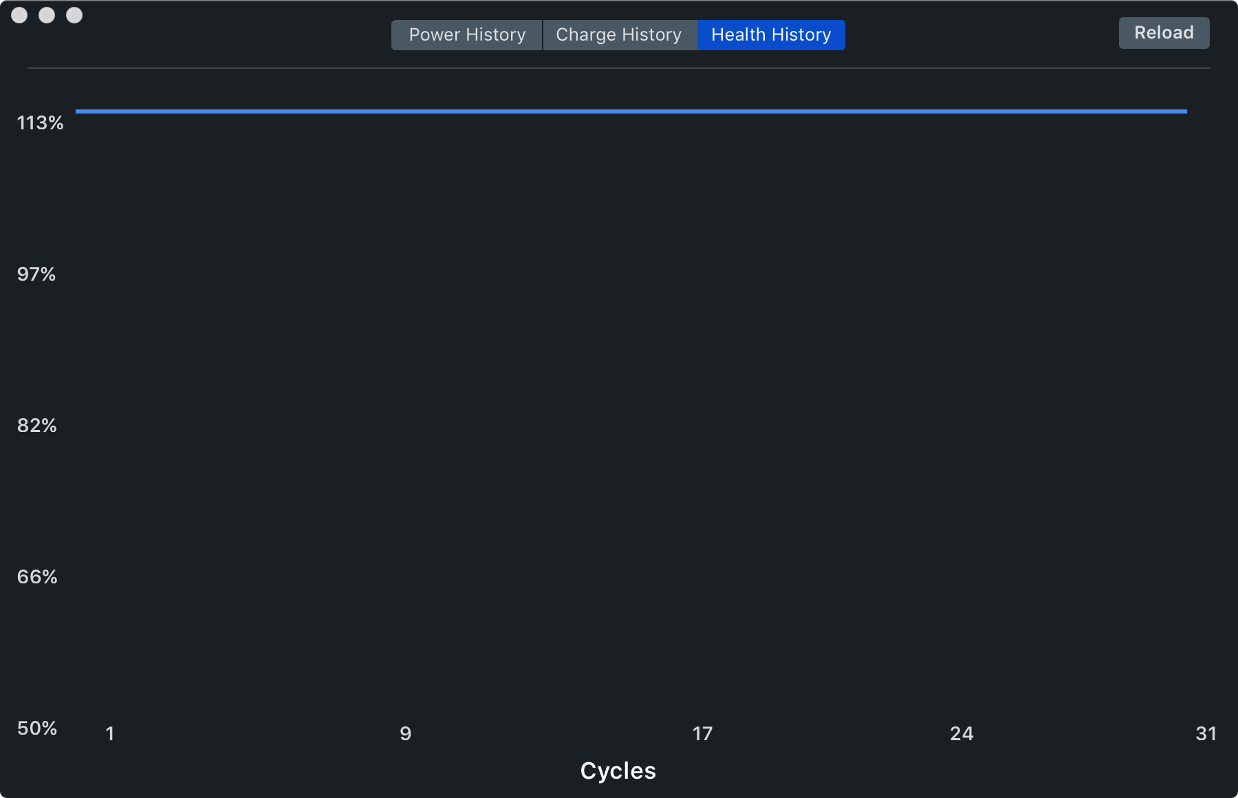Click the third traffic light zoom button

[x=74, y=15]
